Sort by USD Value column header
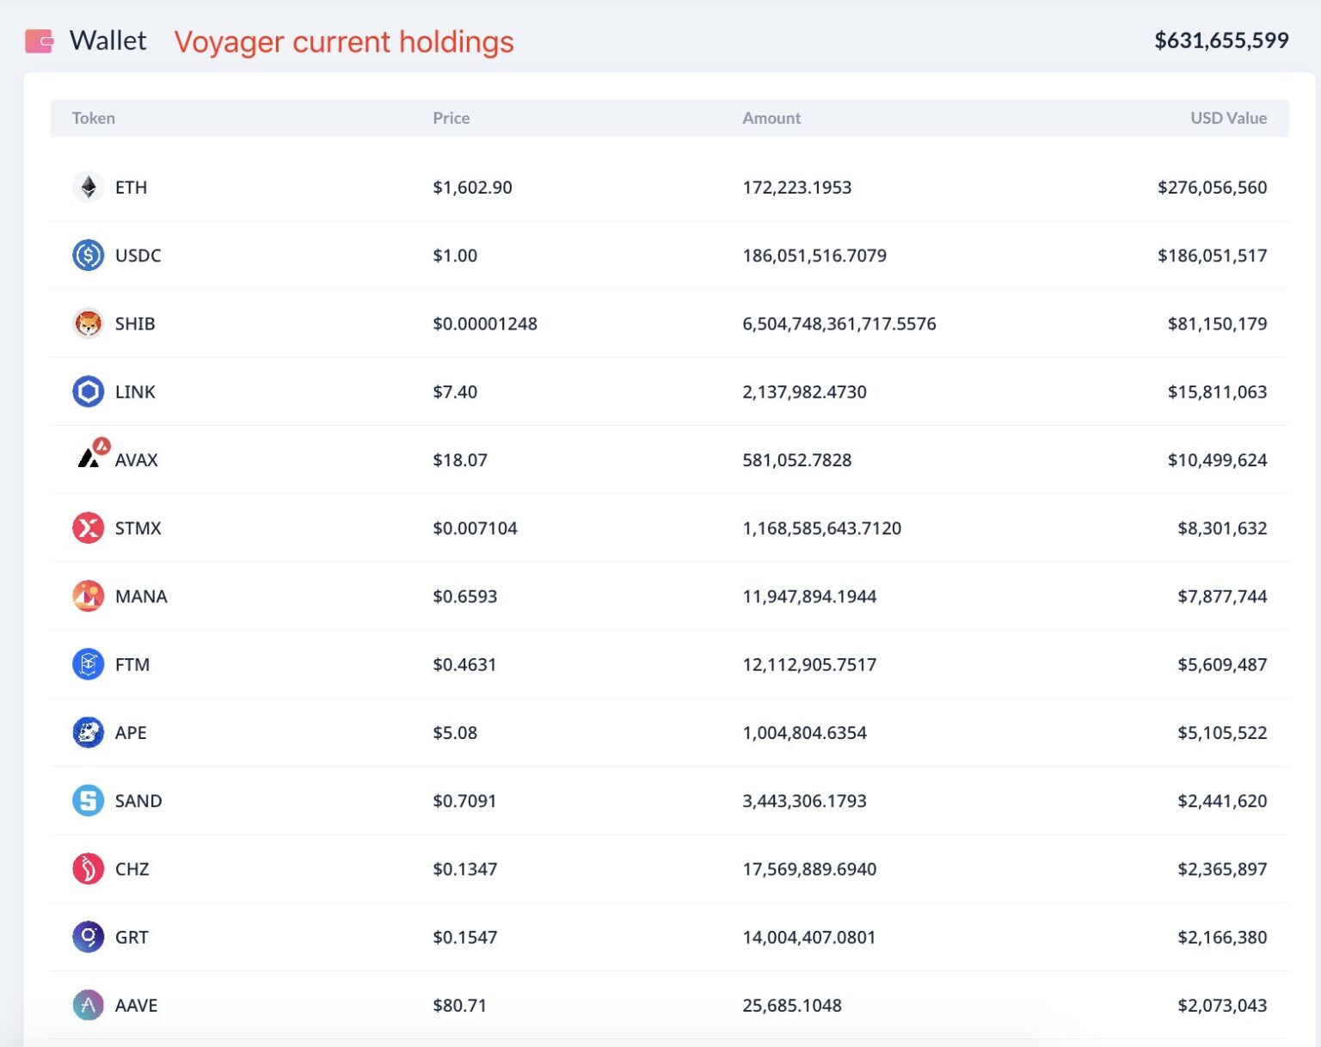 click(x=1227, y=118)
